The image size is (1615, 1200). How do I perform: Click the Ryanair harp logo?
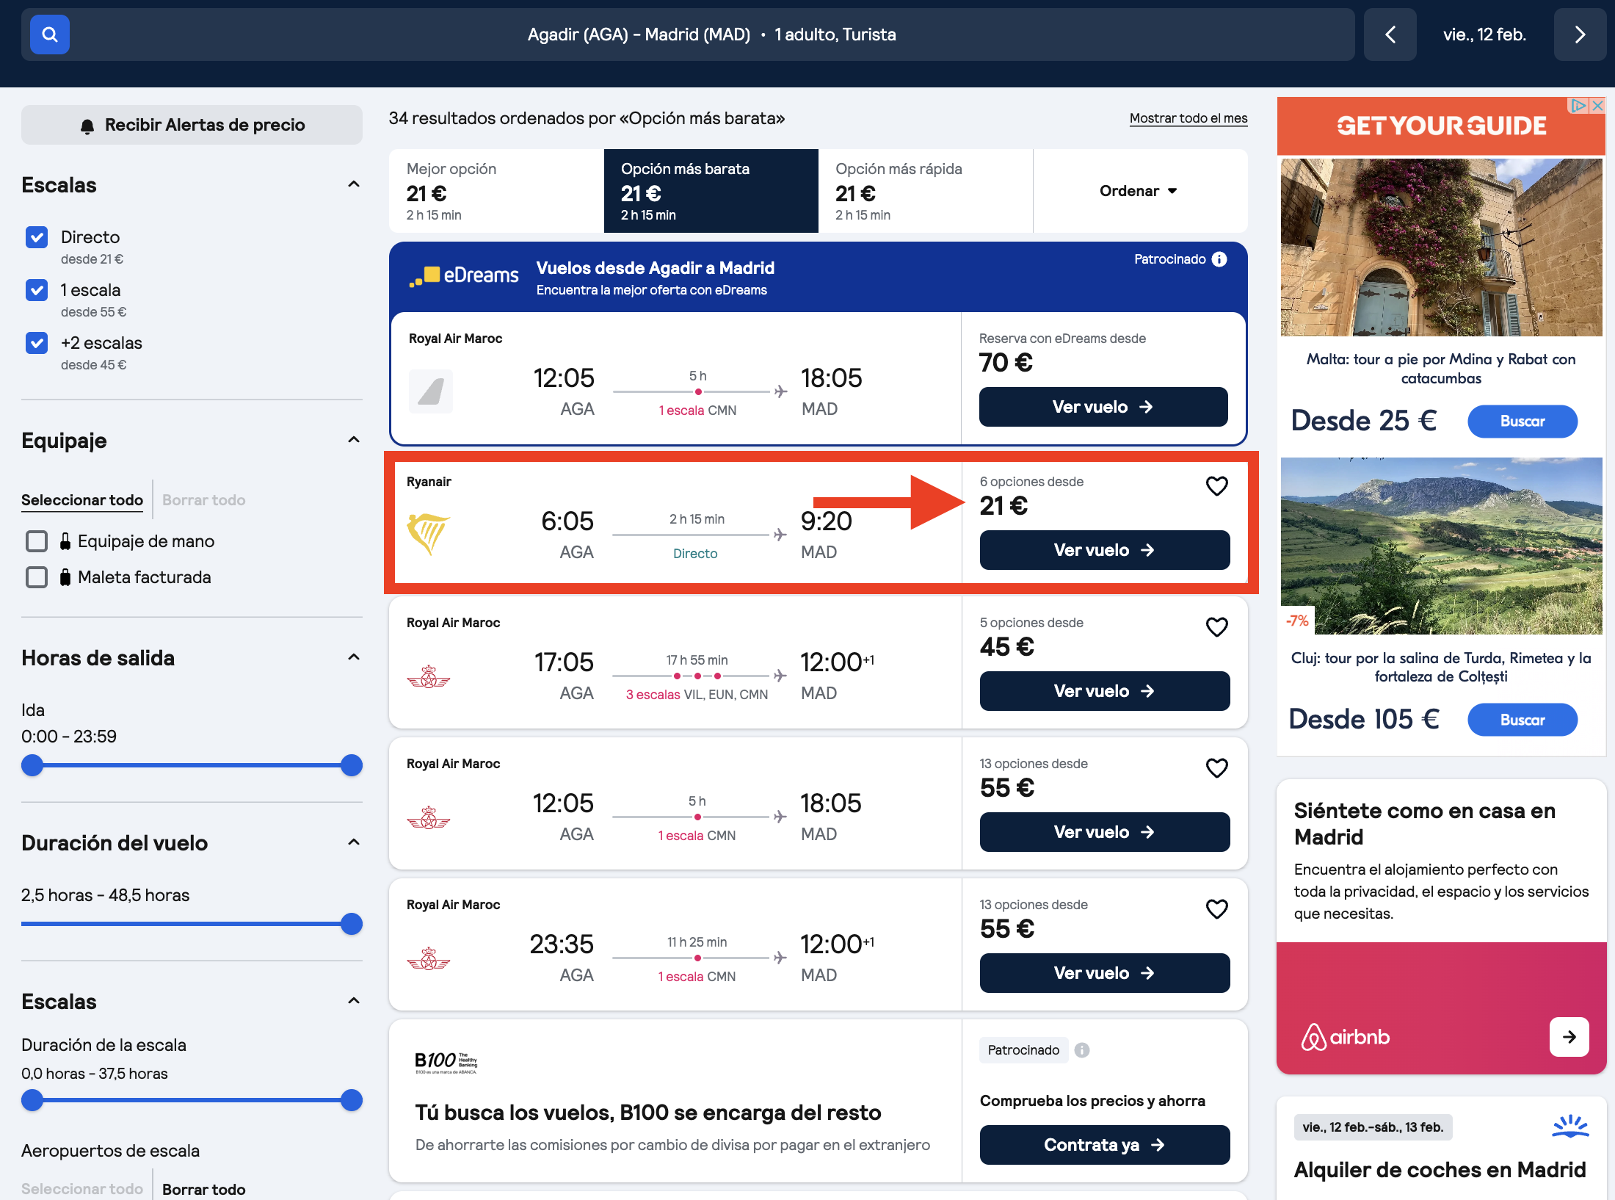click(x=428, y=534)
